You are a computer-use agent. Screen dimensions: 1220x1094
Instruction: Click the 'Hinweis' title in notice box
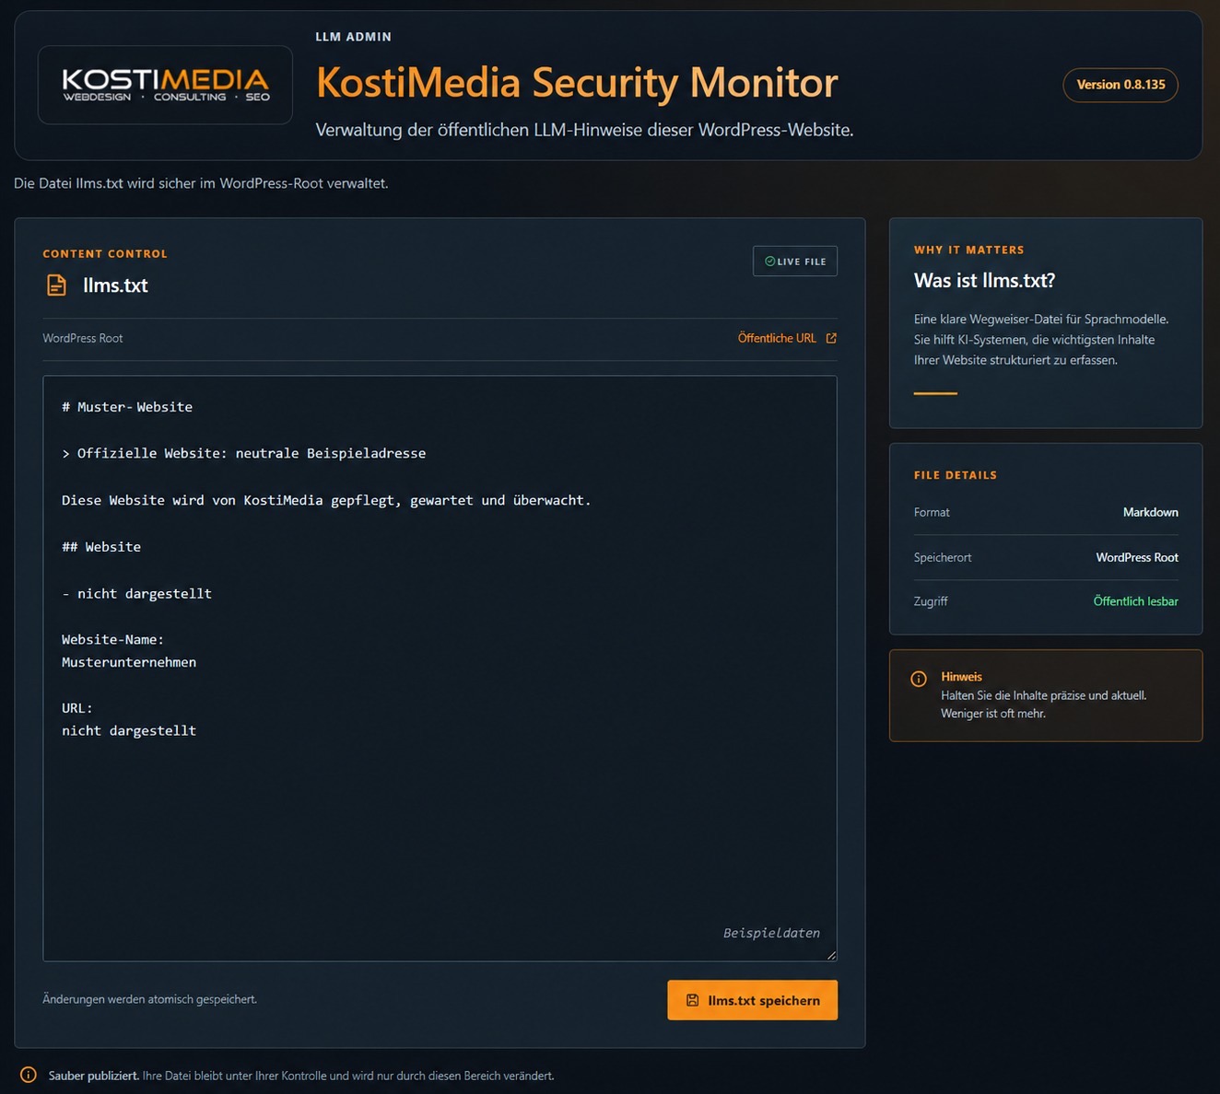pyautogui.click(x=961, y=677)
